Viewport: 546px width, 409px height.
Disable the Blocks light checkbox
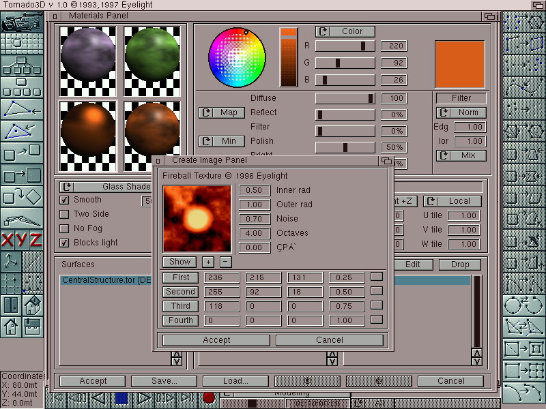tap(65, 243)
